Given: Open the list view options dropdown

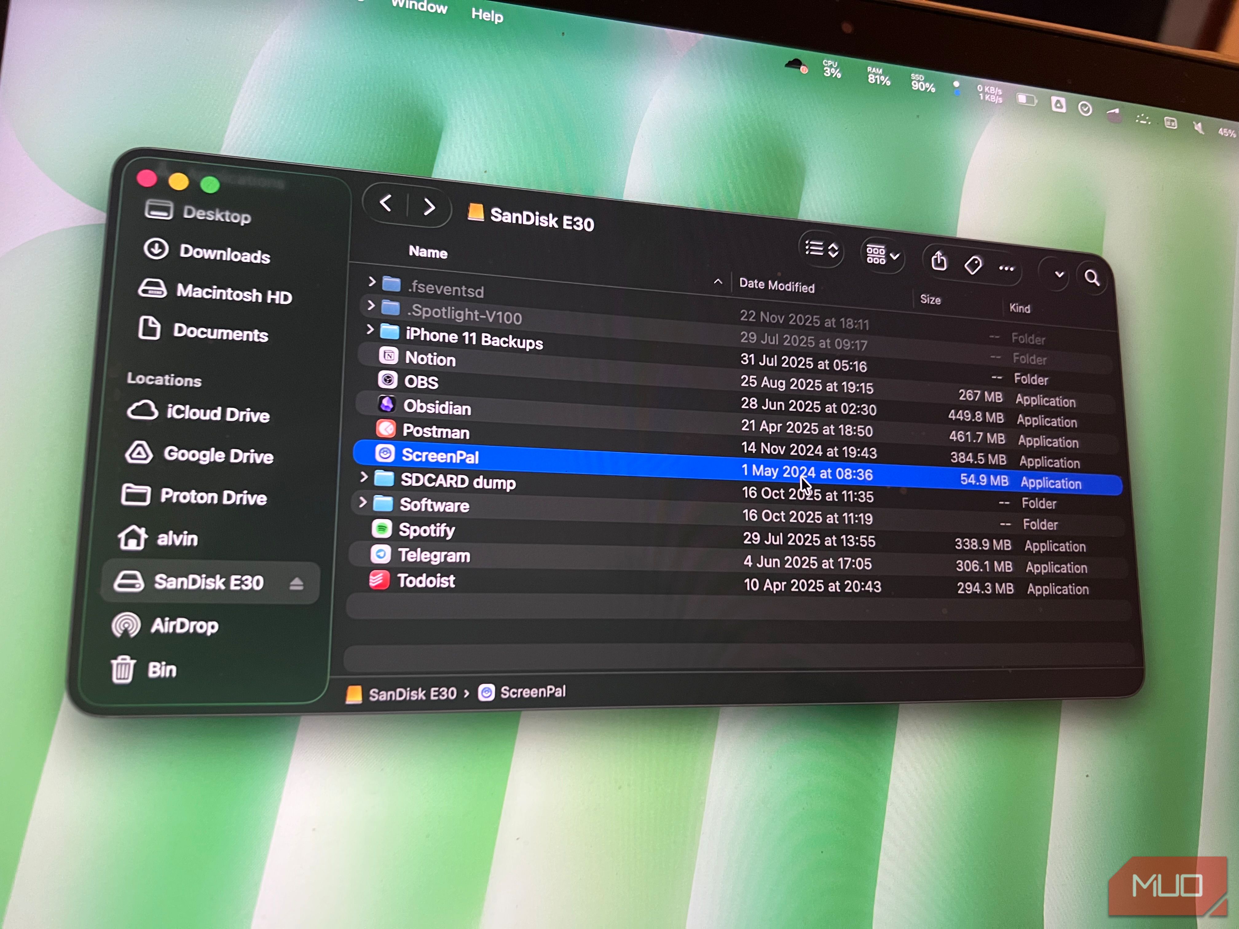Looking at the screenshot, I should (x=821, y=249).
